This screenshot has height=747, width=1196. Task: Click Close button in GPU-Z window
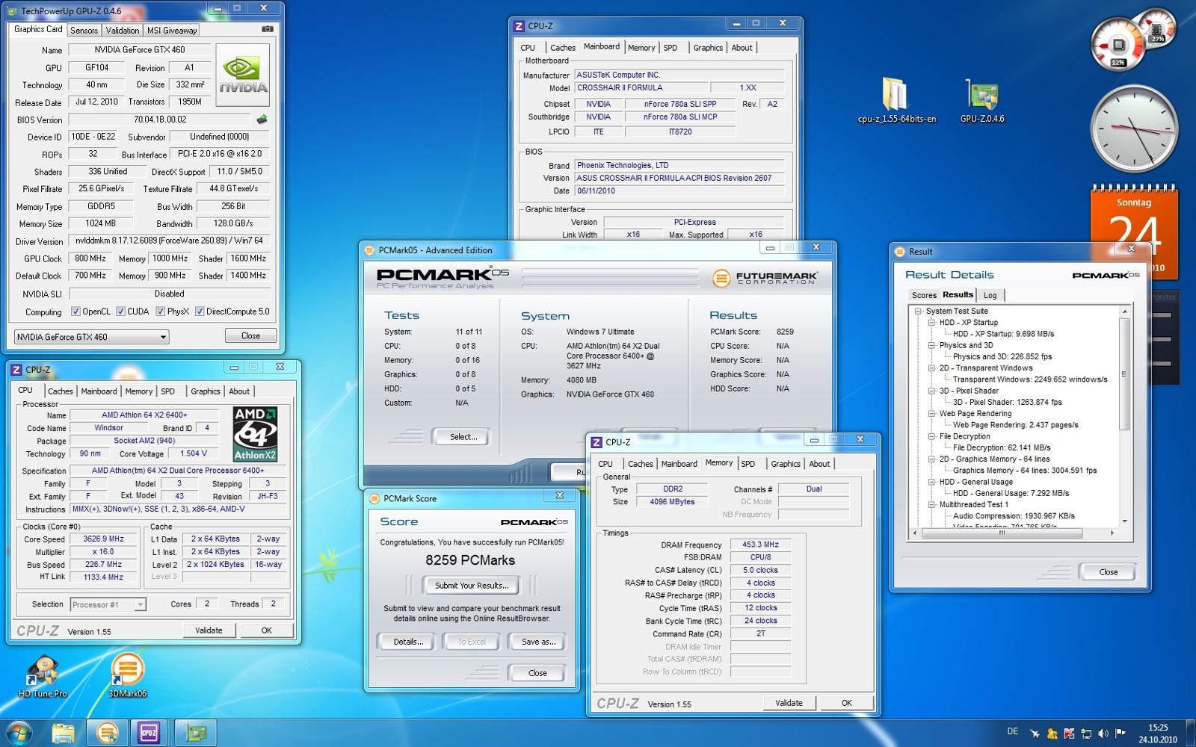click(250, 336)
